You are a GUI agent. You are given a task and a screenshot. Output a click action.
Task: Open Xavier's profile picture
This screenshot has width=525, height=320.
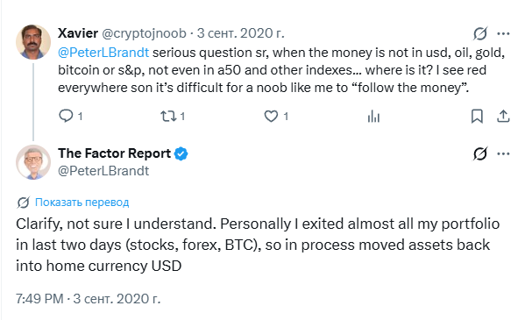pyautogui.click(x=33, y=42)
